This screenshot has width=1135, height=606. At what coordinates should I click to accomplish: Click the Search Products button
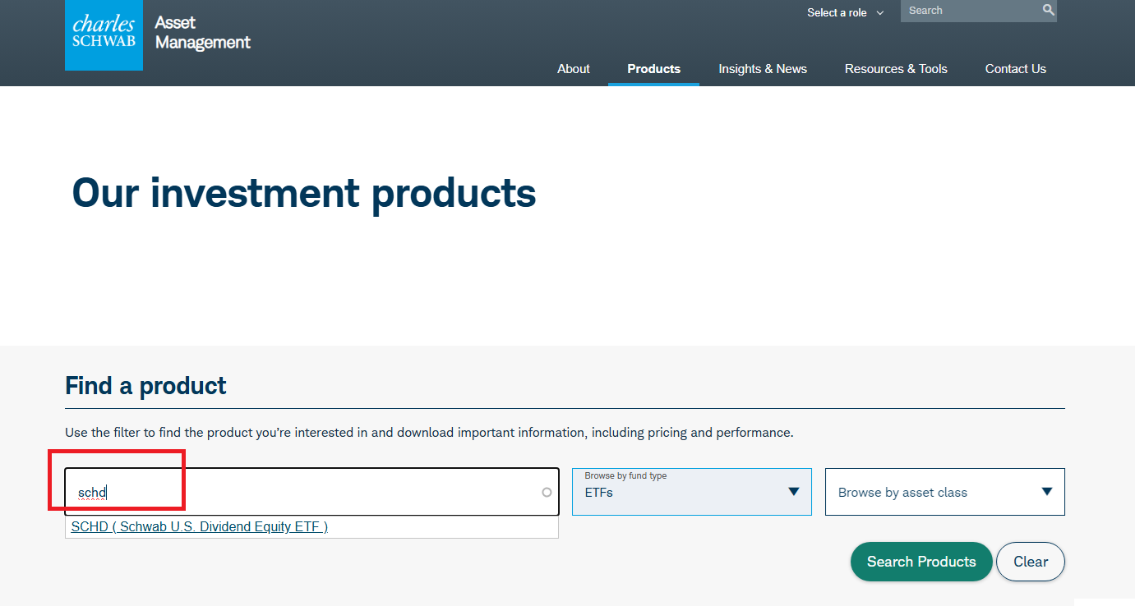coord(921,562)
